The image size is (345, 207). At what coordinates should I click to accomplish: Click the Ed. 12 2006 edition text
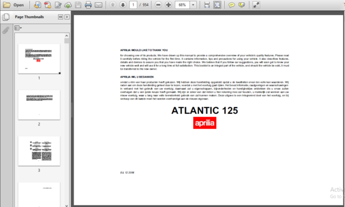click(x=127, y=172)
